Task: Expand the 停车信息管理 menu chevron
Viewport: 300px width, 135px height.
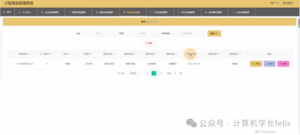Action: point(197,12)
